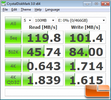
Task: Select the 4K QD32 write result 1.615
Action: pyautogui.click(x=85, y=80)
